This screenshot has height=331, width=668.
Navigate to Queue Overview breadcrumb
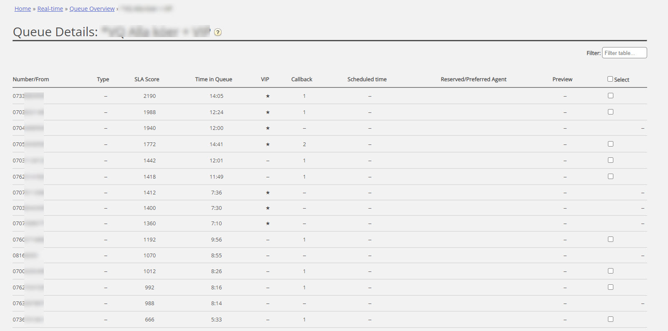(x=92, y=9)
